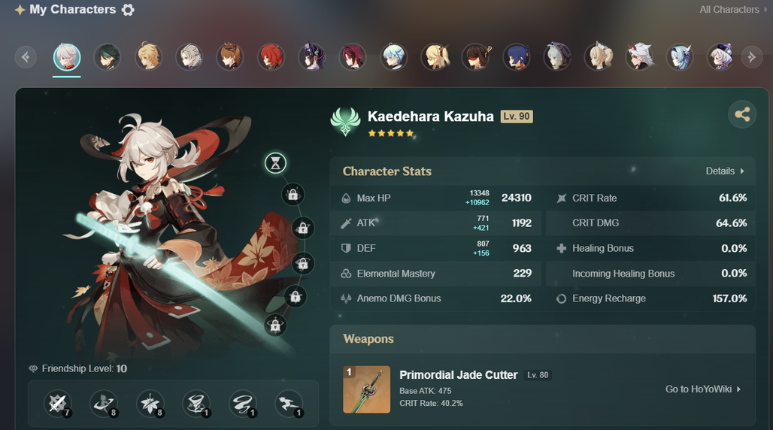Screen dimensions: 773x430
Task: Open the elemental burst leaf talent icon
Action: point(150,404)
